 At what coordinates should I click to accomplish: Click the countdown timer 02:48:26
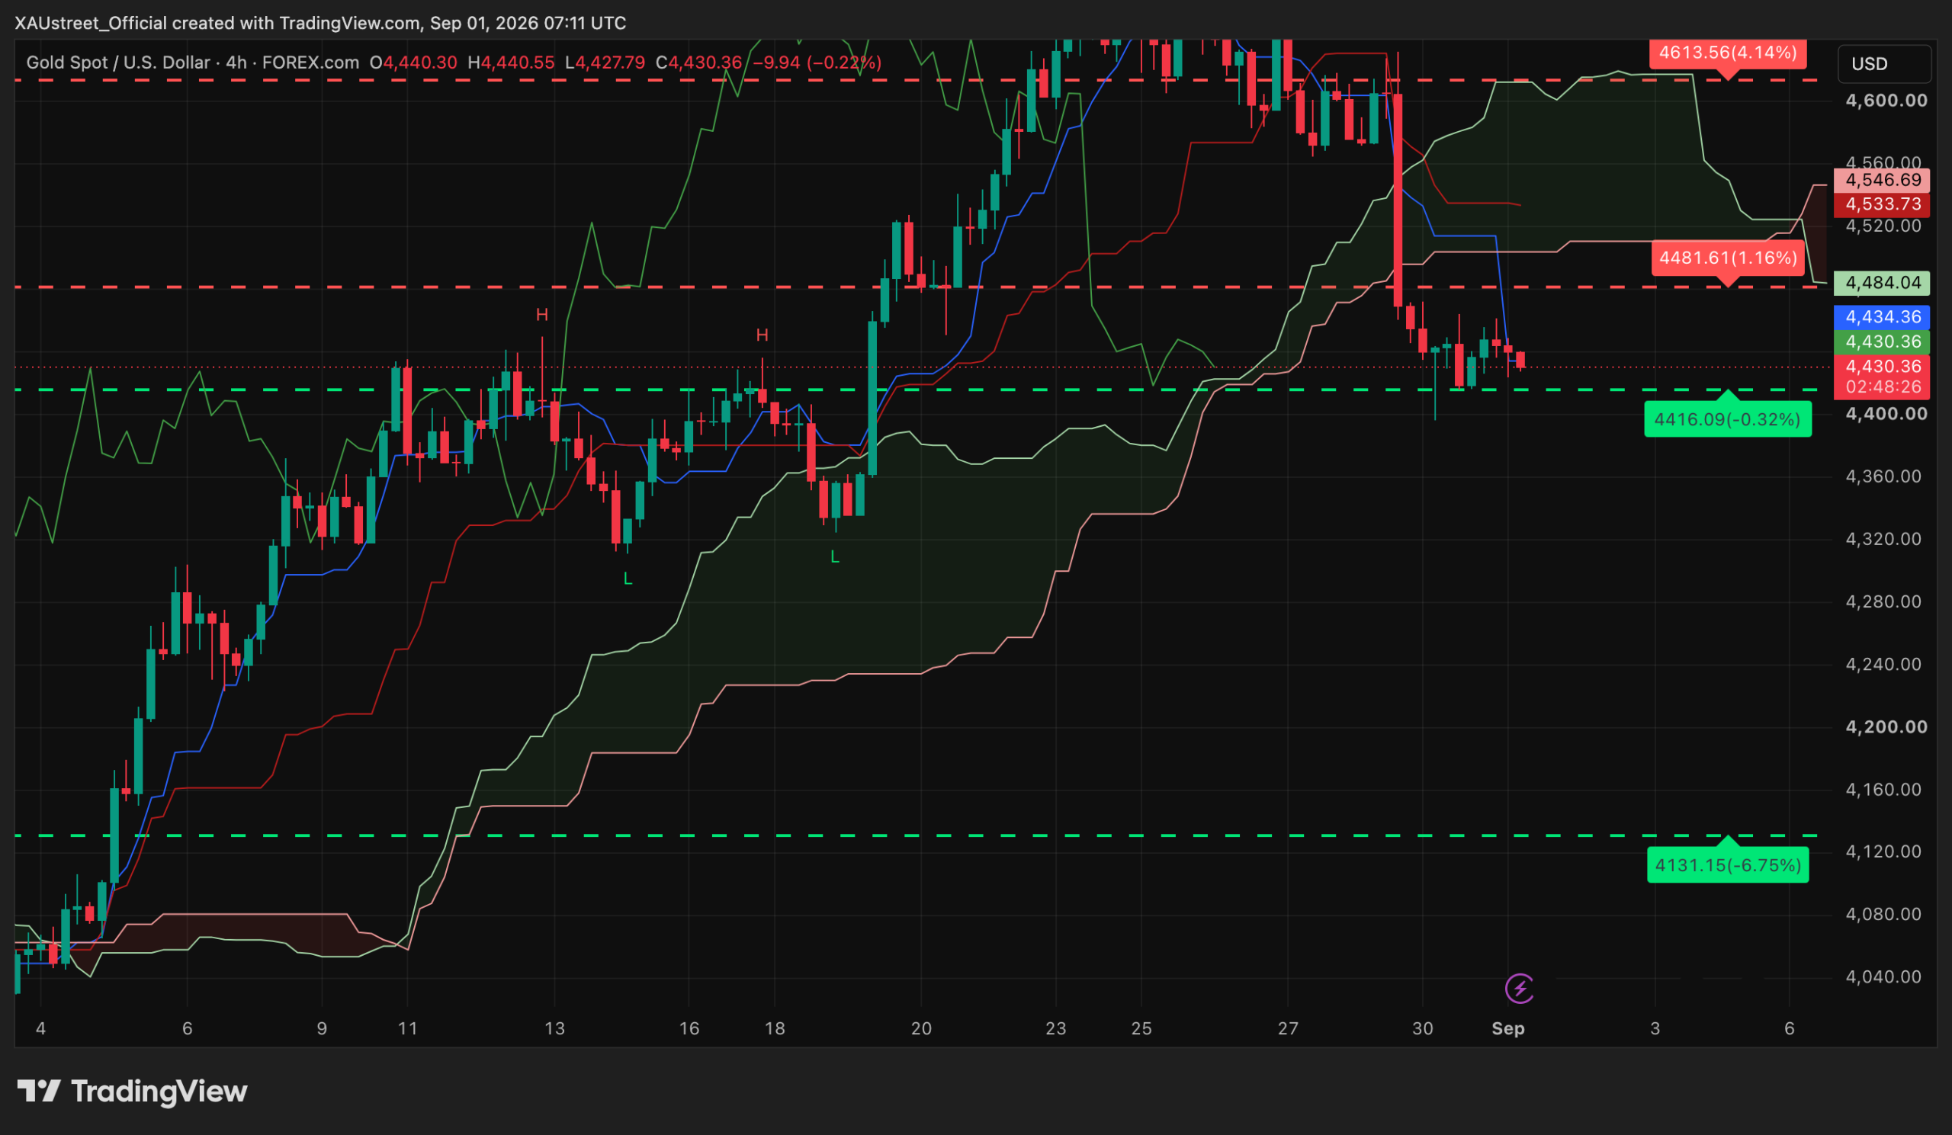tap(1883, 387)
